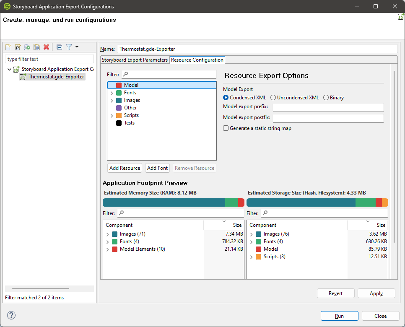Click the Close button

coord(380,316)
